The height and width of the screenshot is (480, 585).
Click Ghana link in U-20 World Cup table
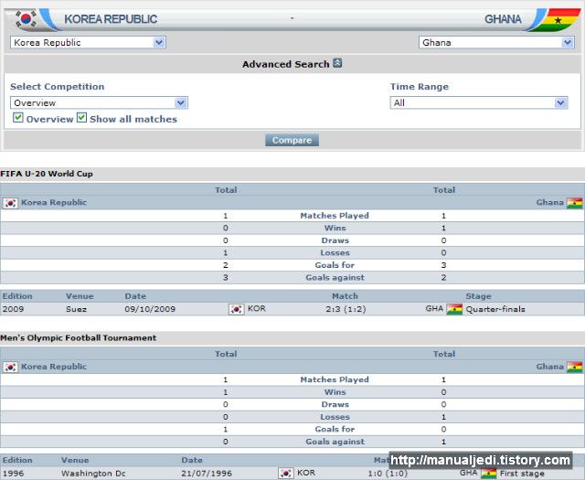point(549,202)
